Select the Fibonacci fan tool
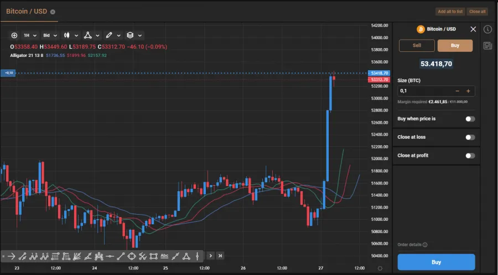 tap(77, 256)
